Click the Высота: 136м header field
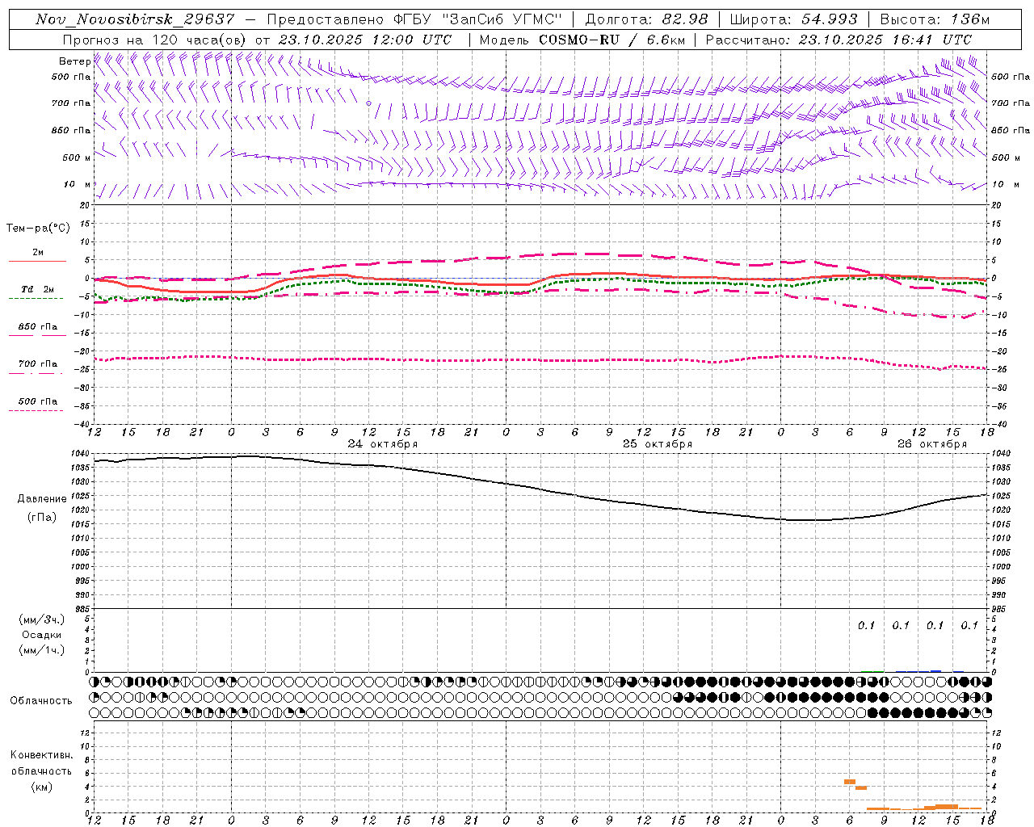 coord(935,19)
